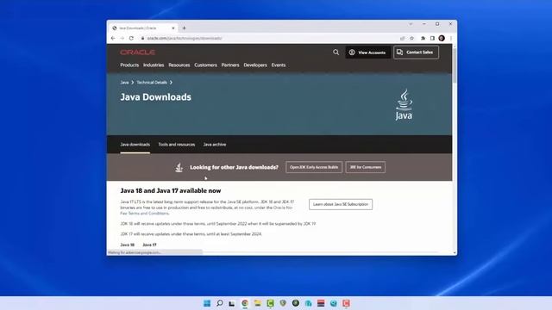The height and width of the screenshot is (310, 552).
Task: Click heading 'Java 18 and Java 17 available now'
Action: pos(171,191)
